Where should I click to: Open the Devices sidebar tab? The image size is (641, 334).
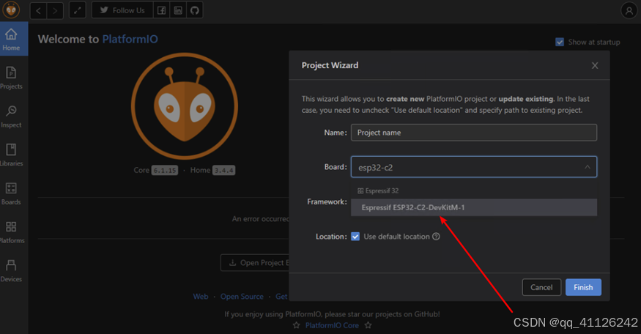click(x=13, y=270)
